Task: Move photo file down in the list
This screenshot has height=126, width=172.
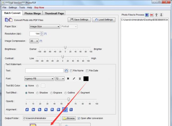Action: [161, 15]
